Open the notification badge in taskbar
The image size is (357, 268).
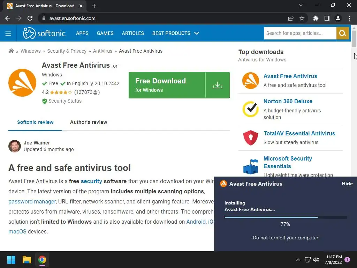click(347, 259)
